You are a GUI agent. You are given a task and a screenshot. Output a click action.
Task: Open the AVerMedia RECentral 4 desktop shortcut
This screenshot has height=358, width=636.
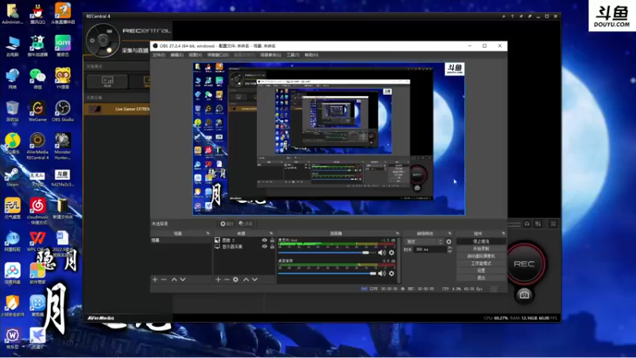click(37, 146)
